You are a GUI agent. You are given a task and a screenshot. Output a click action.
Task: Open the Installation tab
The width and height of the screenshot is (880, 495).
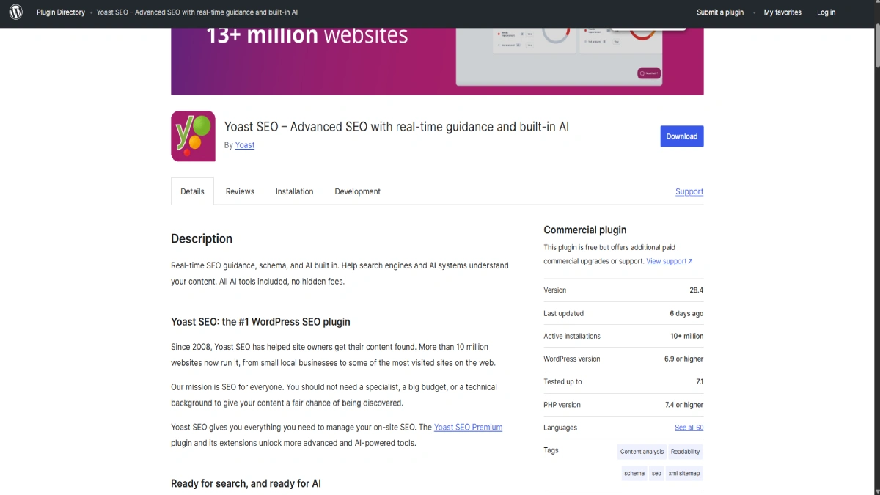click(295, 191)
